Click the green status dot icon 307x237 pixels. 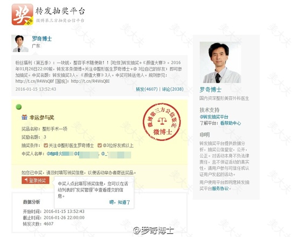point(19,107)
